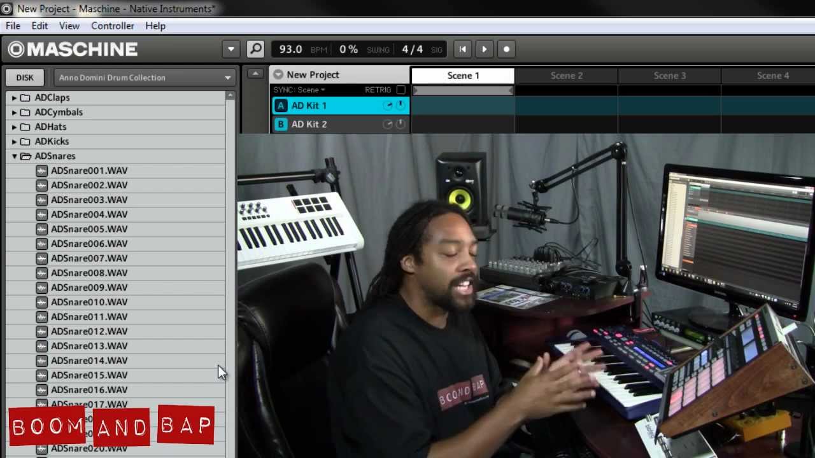
Task: Expand the ADHats folder
Action: pos(14,127)
